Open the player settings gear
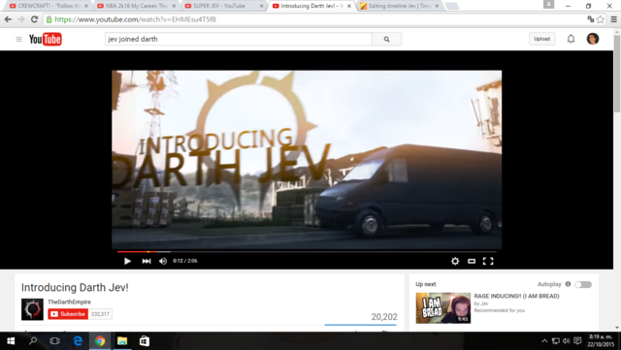621x350 pixels. tap(455, 261)
